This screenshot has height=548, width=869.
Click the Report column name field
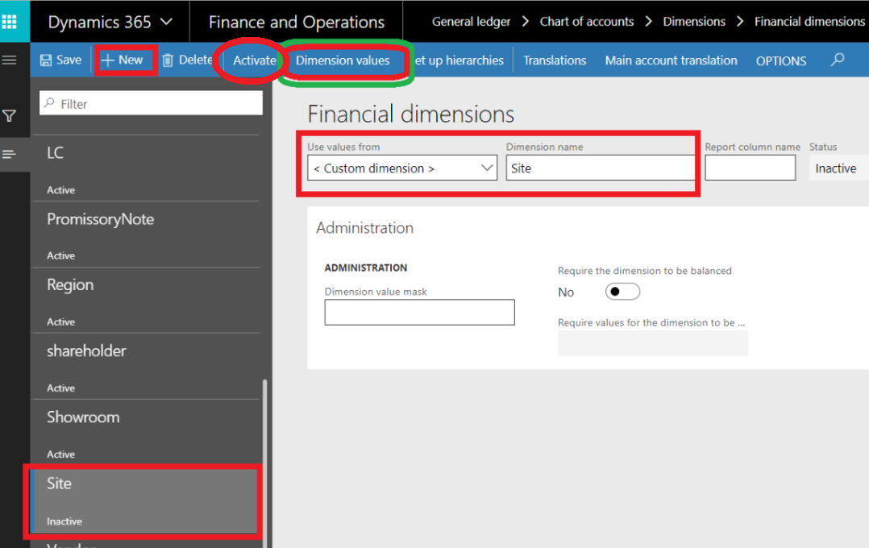(750, 168)
